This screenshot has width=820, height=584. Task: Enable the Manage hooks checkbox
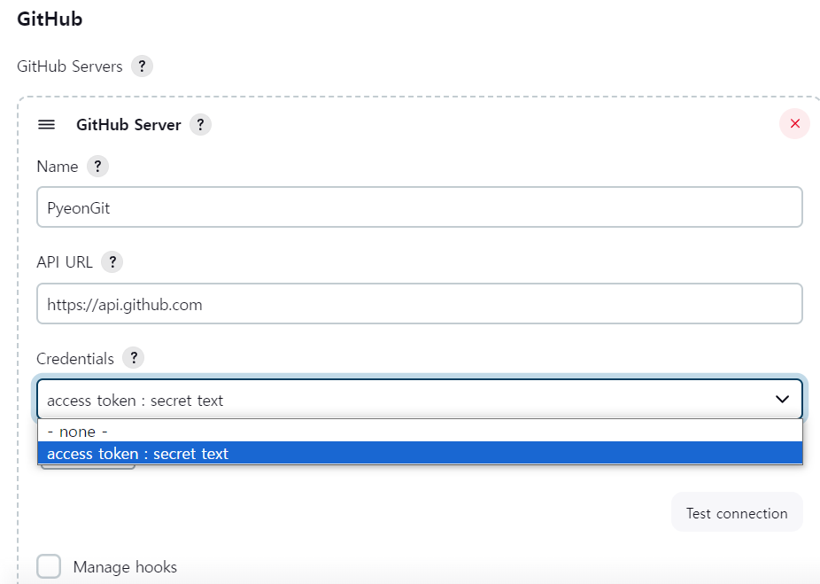49,566
